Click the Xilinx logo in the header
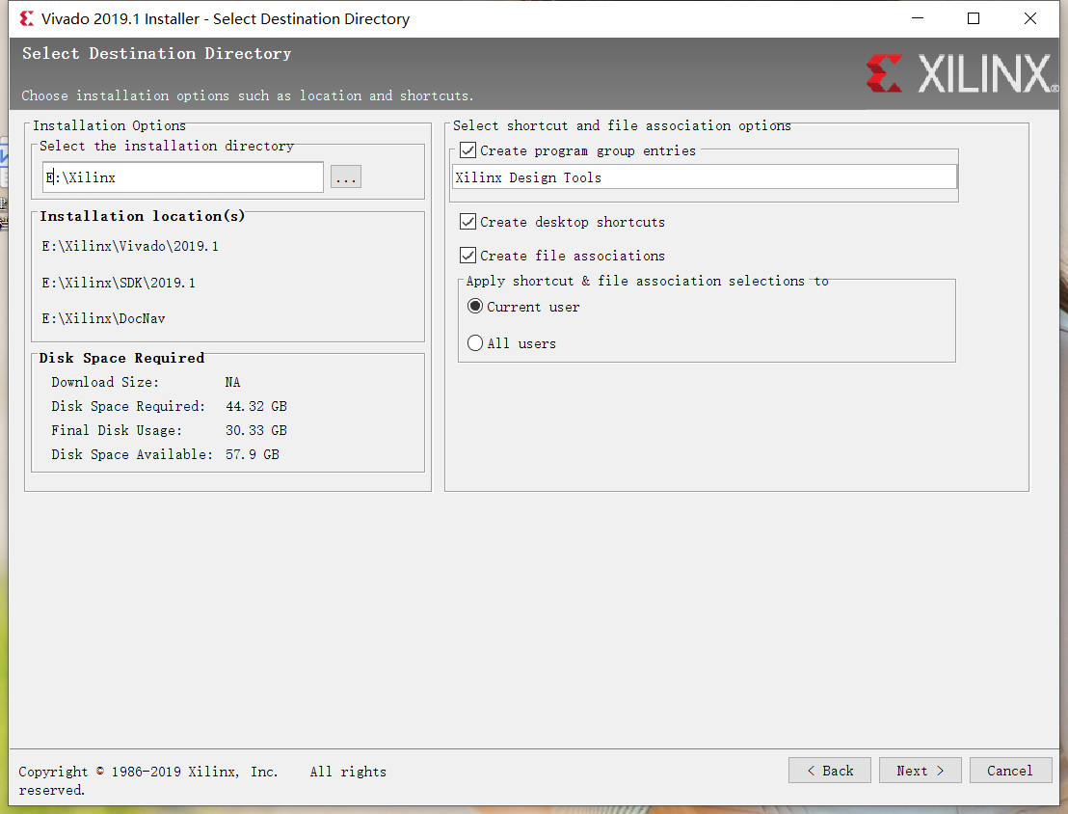The height and width of the screenshot is (814, 1068). tap(962, 73)
